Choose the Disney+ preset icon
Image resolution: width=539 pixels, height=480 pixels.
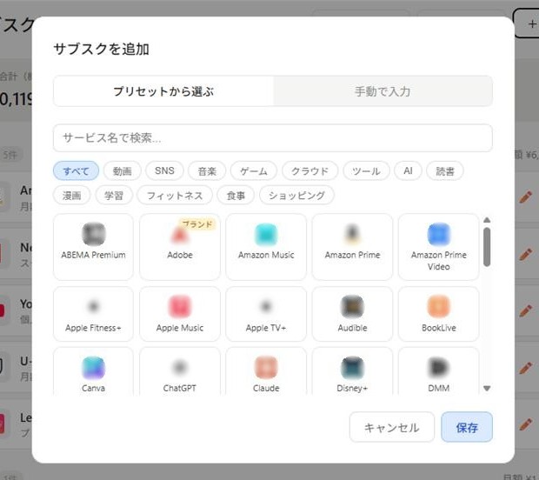(352, 367)
